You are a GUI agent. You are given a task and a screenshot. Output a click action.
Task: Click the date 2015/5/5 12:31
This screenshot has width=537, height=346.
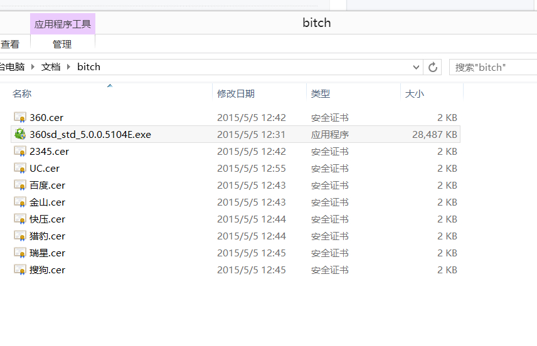pyautogui.click(x=251, y=135)
